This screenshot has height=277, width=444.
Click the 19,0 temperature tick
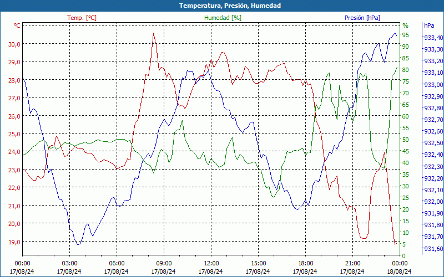tap(14, 242)
